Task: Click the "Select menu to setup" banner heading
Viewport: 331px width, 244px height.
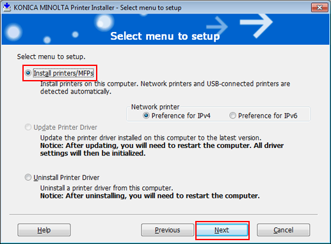Action: [x=165, y=36]
